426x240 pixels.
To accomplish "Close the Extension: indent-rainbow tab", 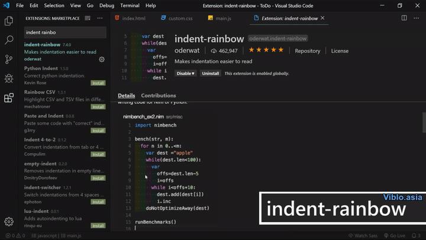I will click(322, 18).
